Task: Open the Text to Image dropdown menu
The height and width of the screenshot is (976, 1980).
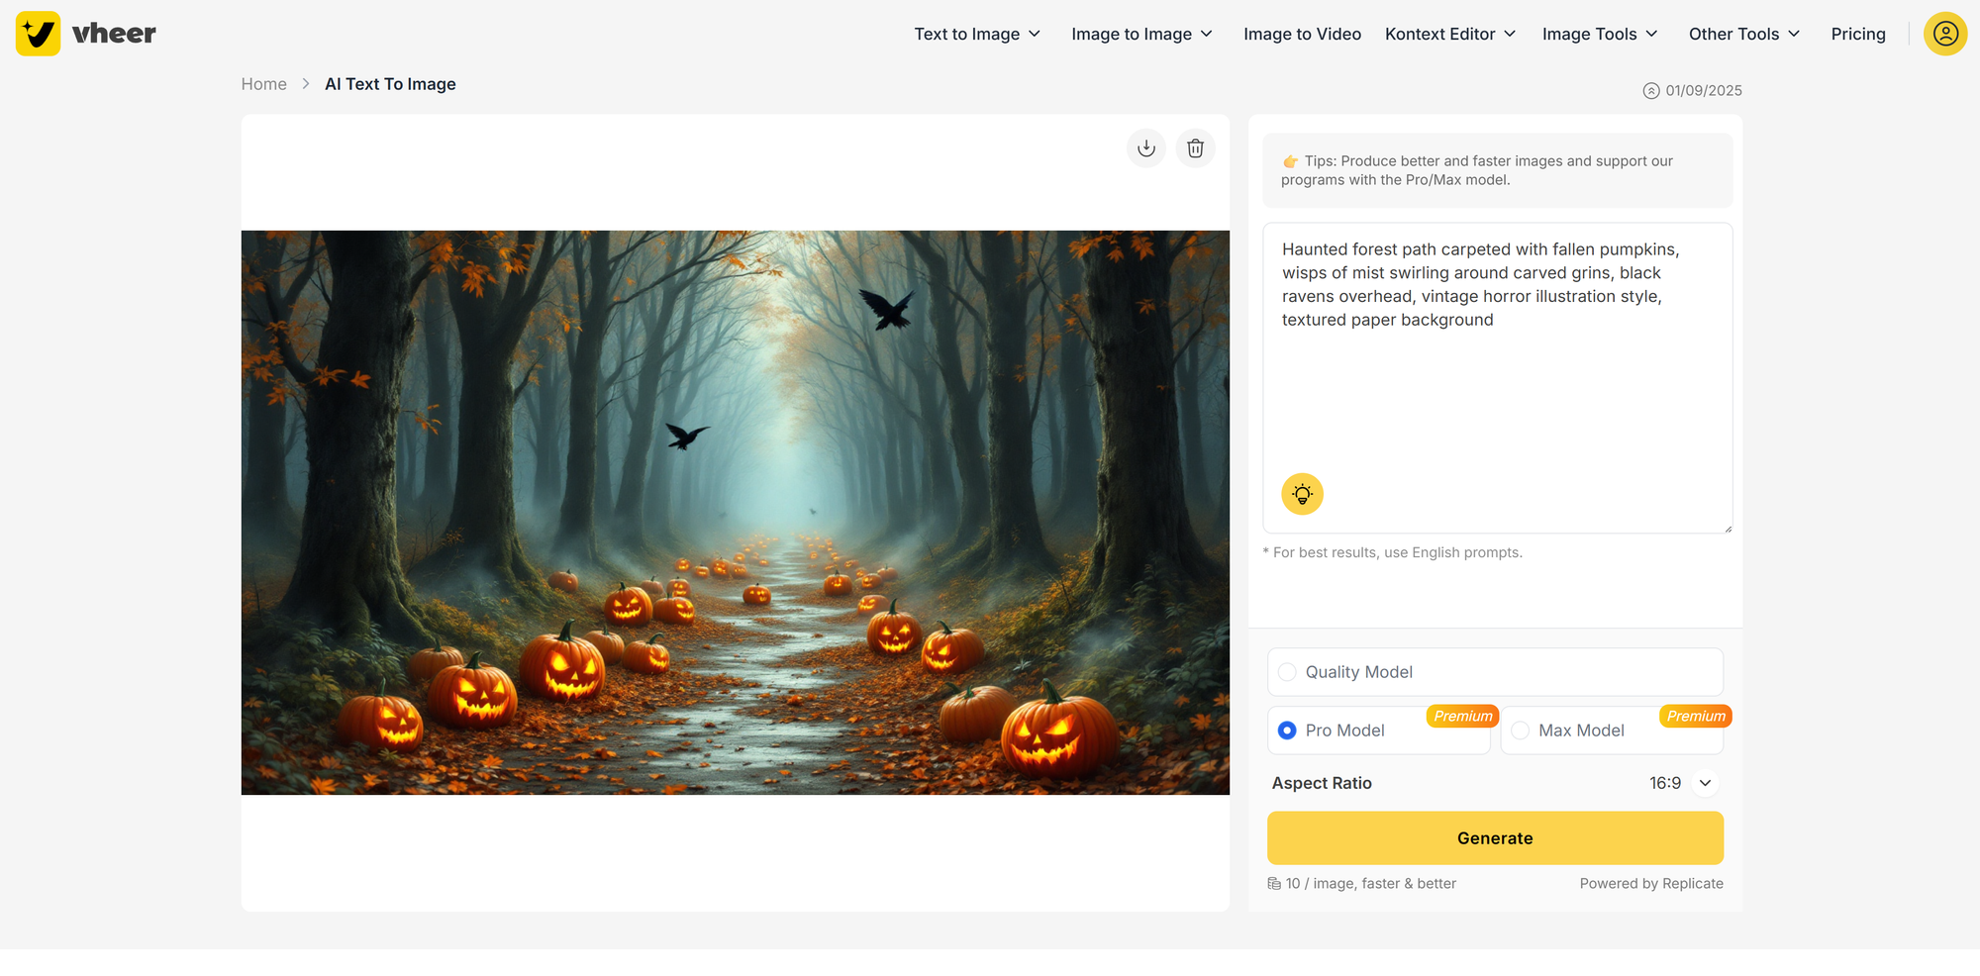Action: coord(976,34)
